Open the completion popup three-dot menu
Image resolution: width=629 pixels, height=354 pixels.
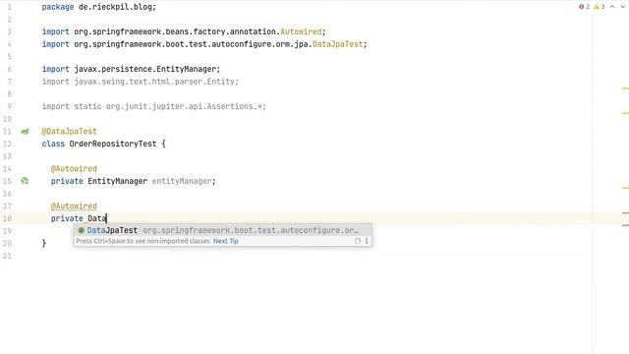pyautogui.click(x=367, y=241)
